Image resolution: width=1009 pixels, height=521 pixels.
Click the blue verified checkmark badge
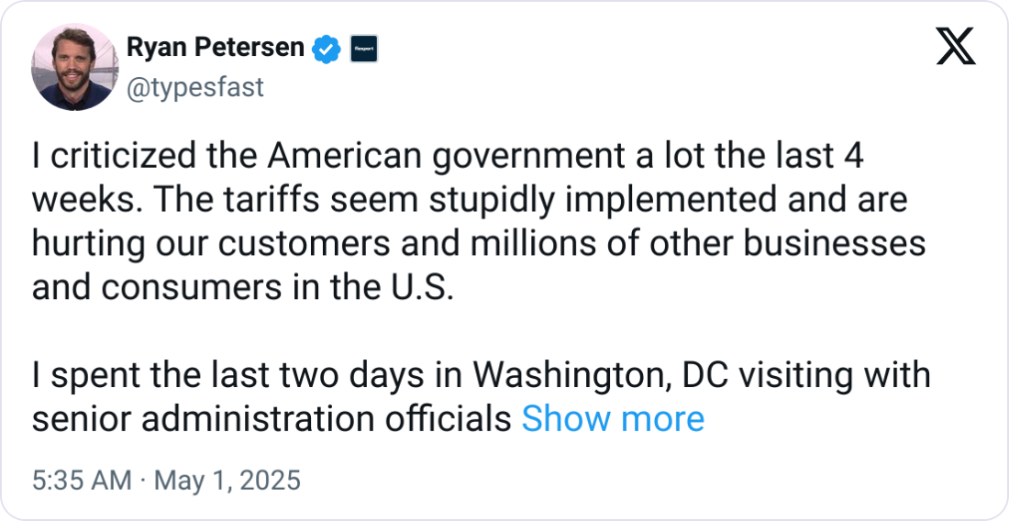pos(327,48)
